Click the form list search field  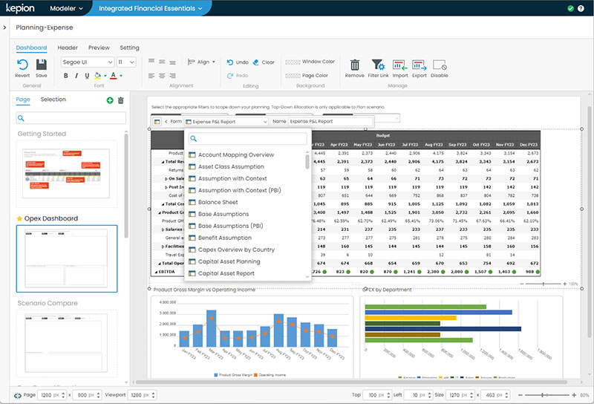click(x=248, y=139)
